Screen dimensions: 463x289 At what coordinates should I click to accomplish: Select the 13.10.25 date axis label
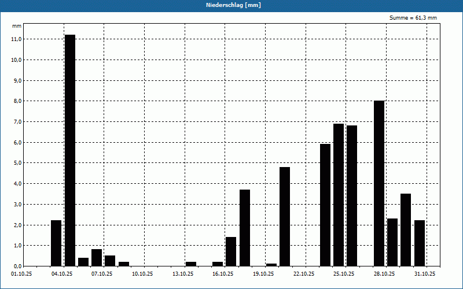[x=183, y=274]
